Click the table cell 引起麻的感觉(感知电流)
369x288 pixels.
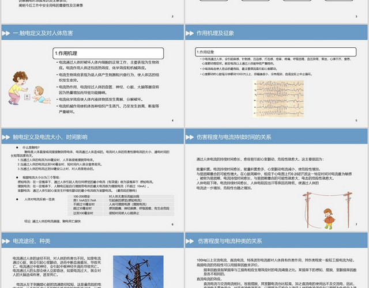(x=125, y=200)
